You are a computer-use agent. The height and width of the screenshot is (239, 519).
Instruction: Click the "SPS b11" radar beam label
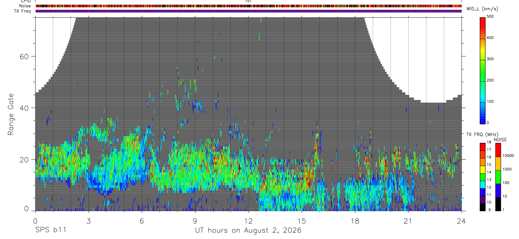[50, 230]
